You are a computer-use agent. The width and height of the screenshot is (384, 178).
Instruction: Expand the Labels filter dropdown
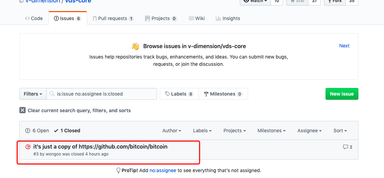click(202, 131)
